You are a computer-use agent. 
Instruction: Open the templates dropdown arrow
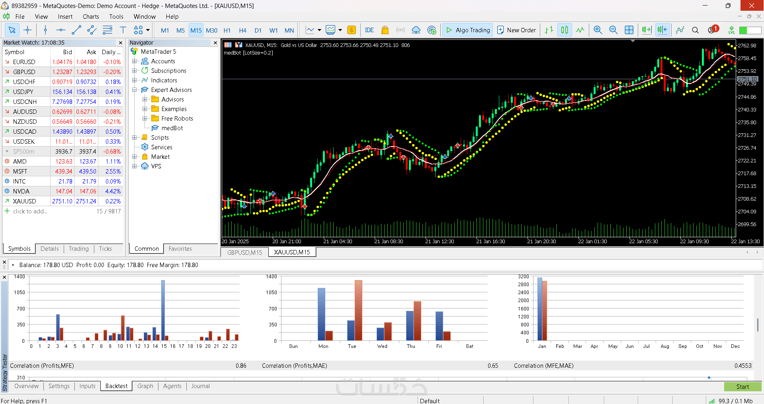(340, 30)
